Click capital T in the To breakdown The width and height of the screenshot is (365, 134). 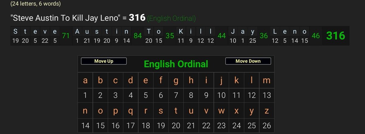[149, 31]
